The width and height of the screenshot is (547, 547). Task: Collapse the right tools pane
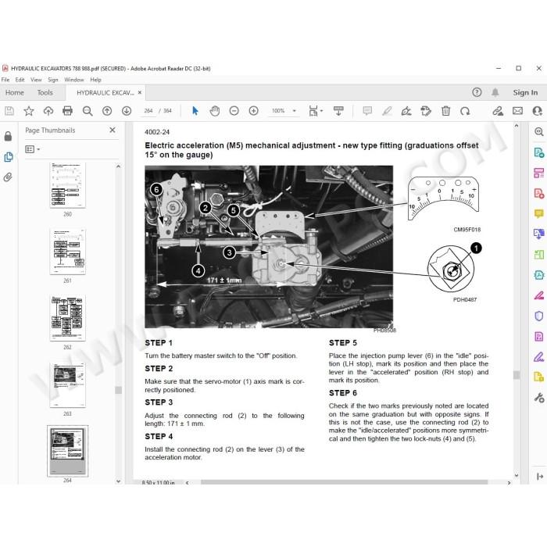(540, 476)
